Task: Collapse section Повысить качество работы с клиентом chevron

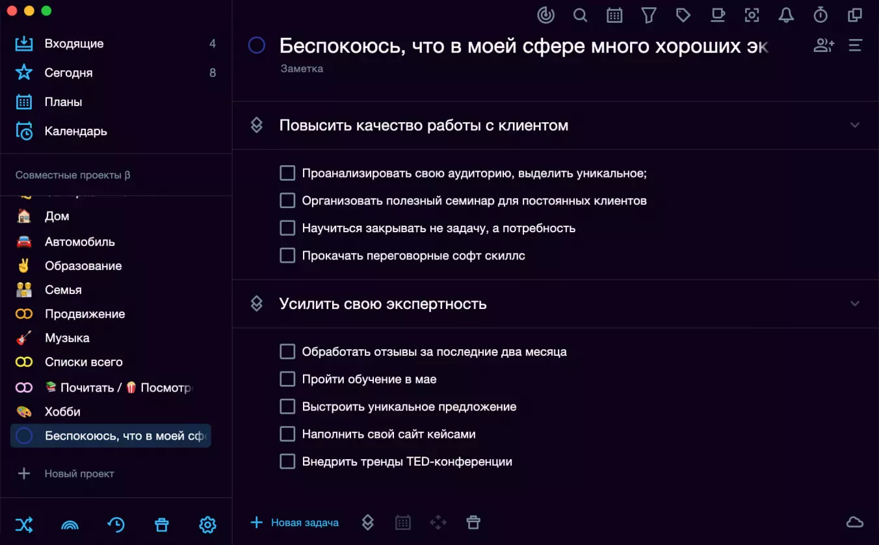Action: 855,125
